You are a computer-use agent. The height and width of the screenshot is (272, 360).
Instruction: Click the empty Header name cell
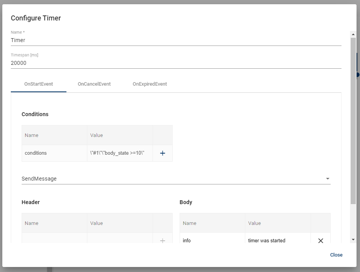[x=54, y=240]
